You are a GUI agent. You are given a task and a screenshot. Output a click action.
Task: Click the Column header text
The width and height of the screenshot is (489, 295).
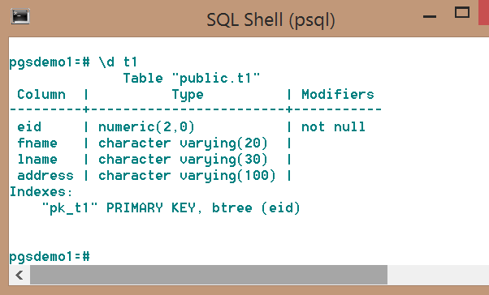tap(41, 95)
